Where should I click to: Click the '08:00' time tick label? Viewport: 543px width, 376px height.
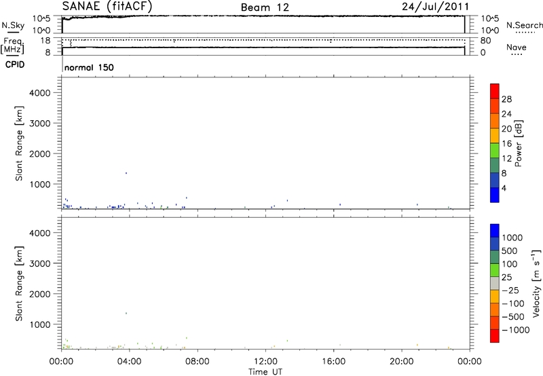point(198,362)
